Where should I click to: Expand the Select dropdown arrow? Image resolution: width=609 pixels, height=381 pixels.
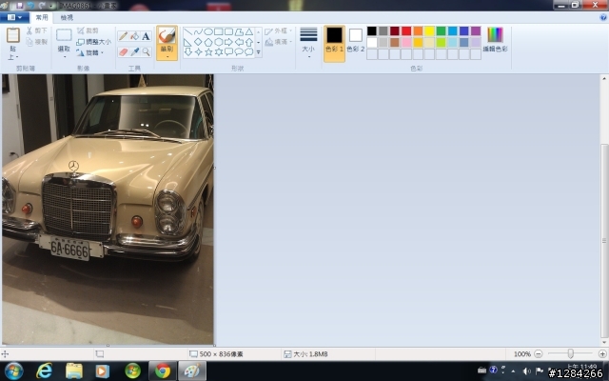pos(64,57)
